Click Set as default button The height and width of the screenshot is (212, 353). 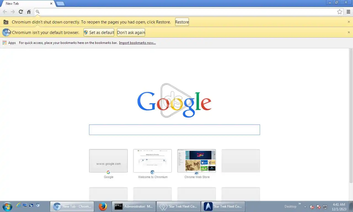[99, 32]
